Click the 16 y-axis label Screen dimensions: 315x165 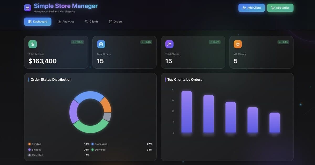tap(173, 111)
